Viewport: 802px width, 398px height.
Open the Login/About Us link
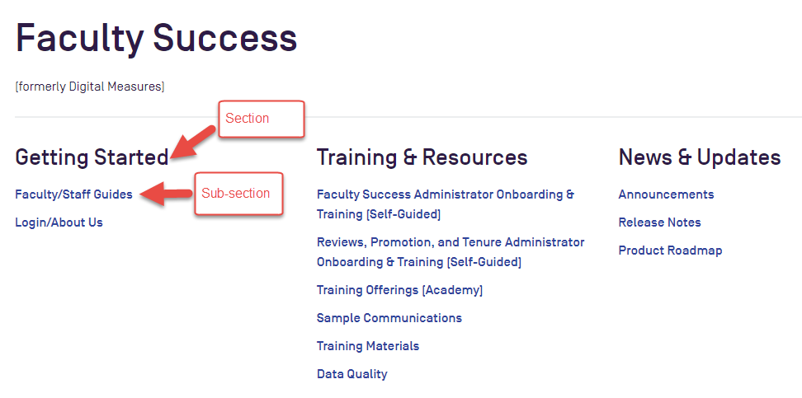[x=59, y=222]
